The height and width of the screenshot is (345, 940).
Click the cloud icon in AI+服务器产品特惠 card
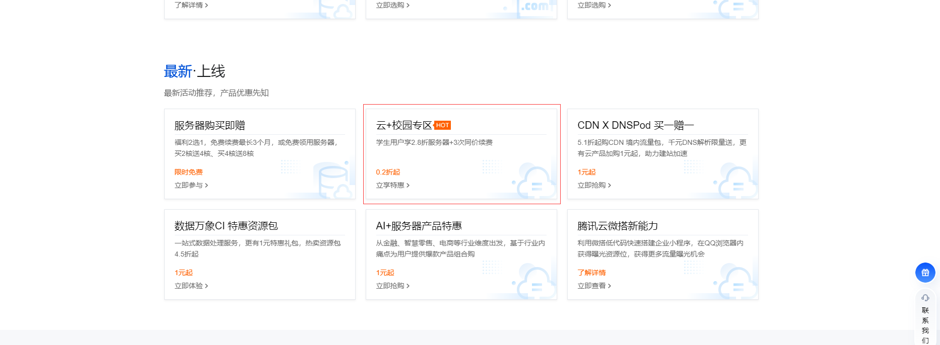[534, 282]
